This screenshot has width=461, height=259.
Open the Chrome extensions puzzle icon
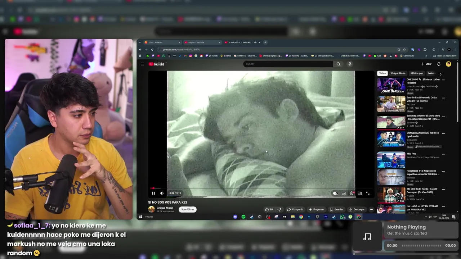(425, 50)
